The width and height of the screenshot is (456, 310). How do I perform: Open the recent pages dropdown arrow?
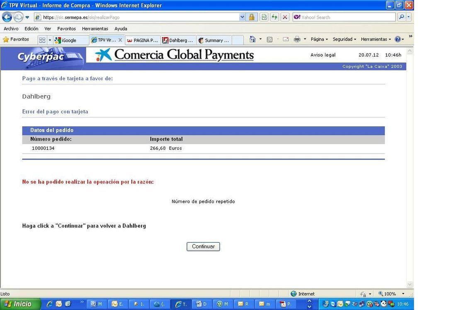tap(27, 17)
